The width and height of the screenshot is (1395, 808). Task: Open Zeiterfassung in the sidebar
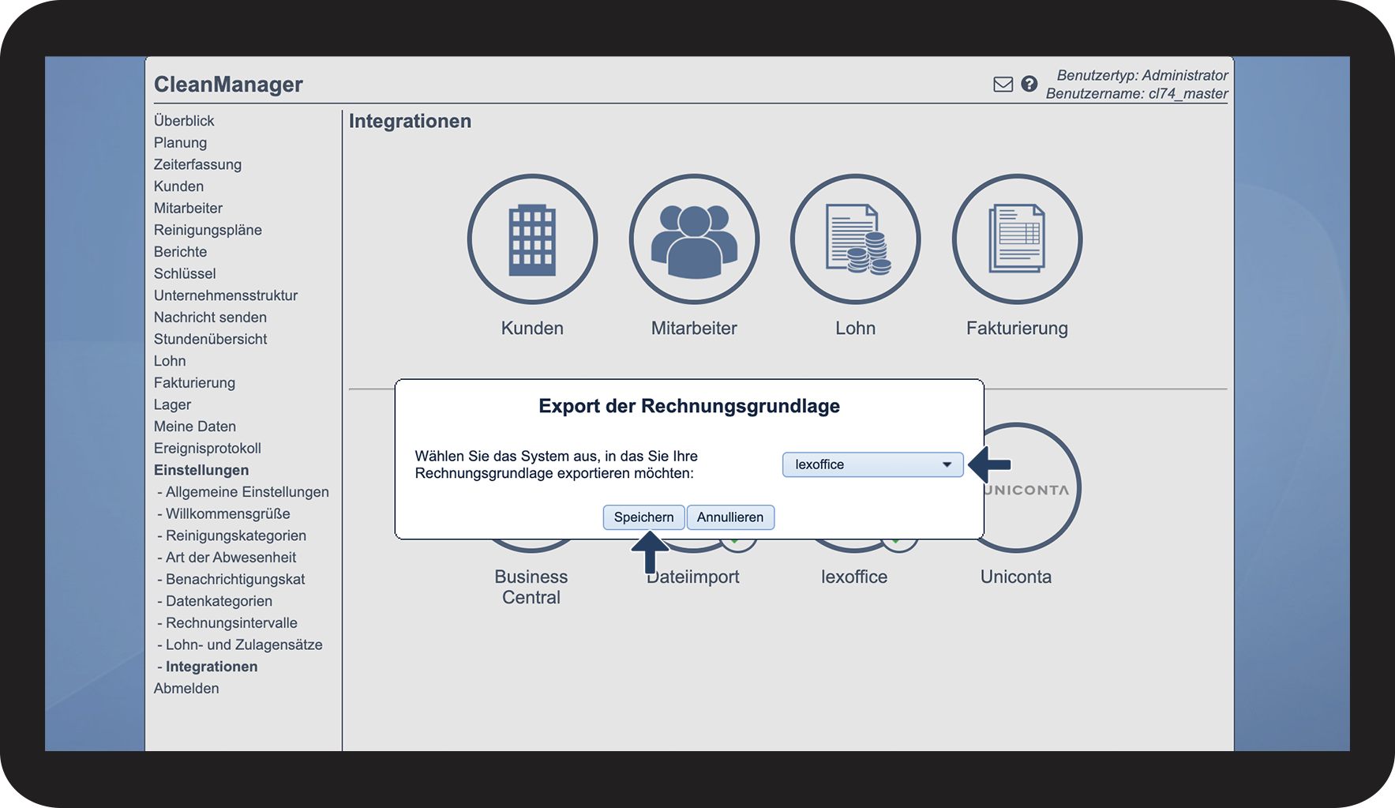point(197,164)
